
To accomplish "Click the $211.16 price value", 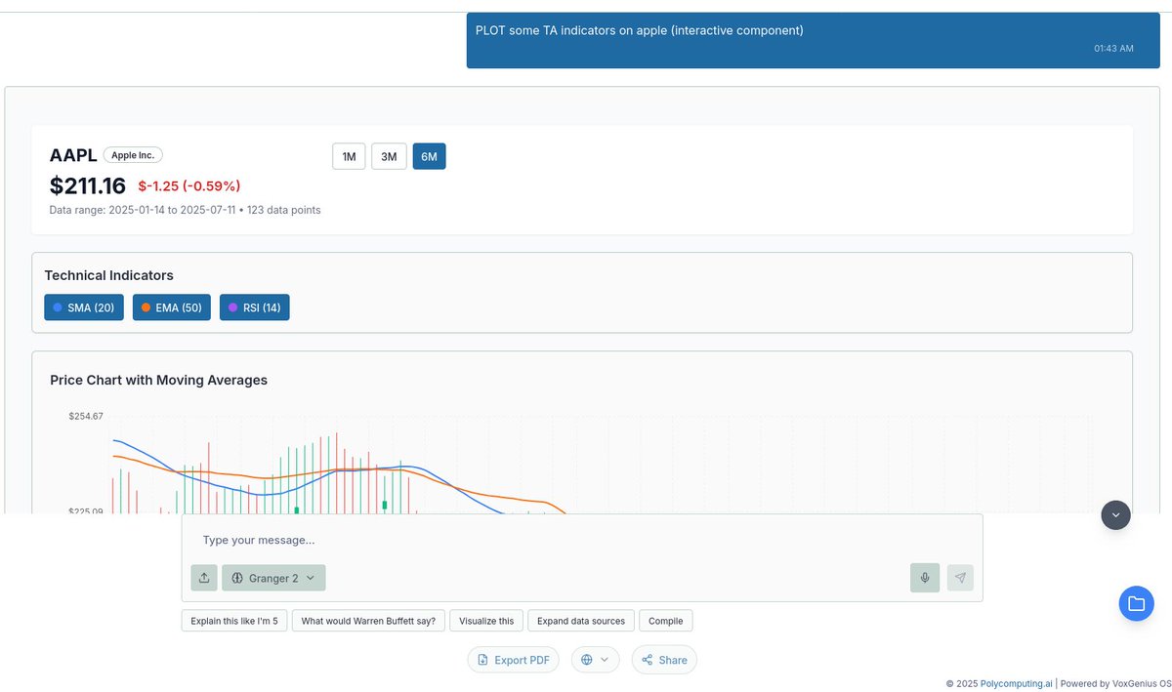I will (88, 185).
